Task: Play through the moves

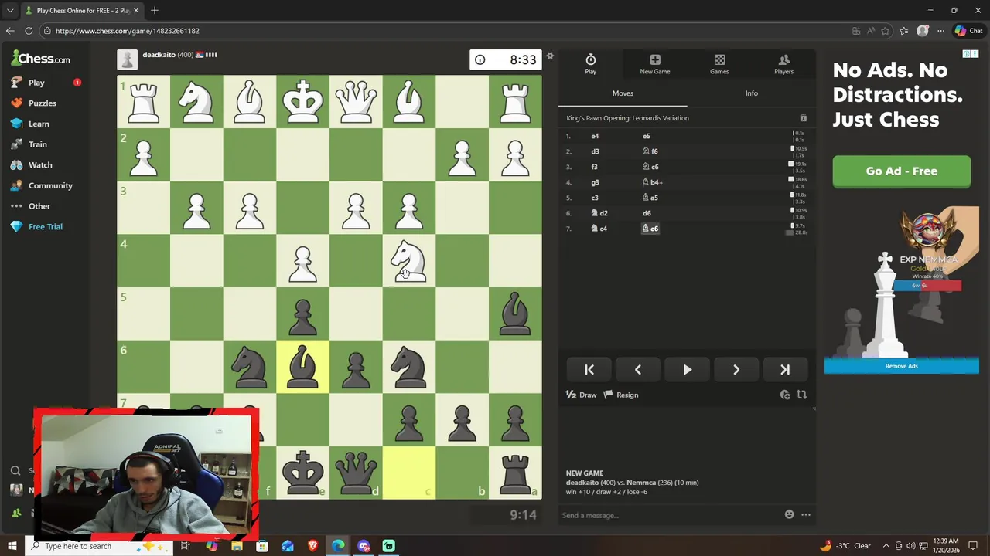Action: pyautogui.click(x=687, y=370)
